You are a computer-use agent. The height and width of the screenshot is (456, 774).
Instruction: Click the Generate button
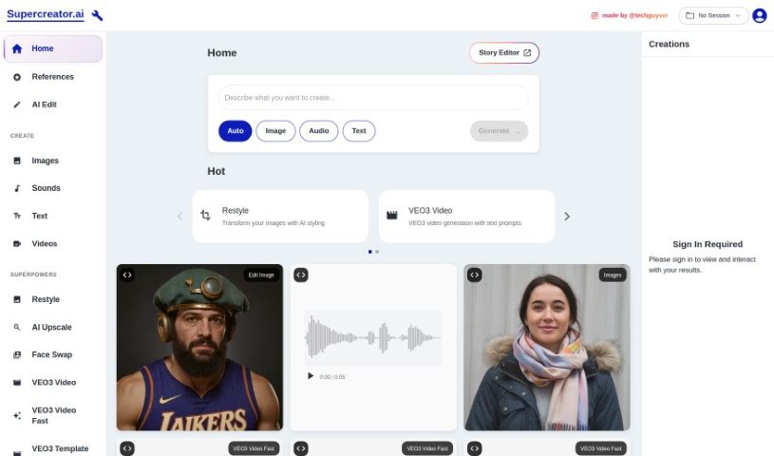coord(499,131)
